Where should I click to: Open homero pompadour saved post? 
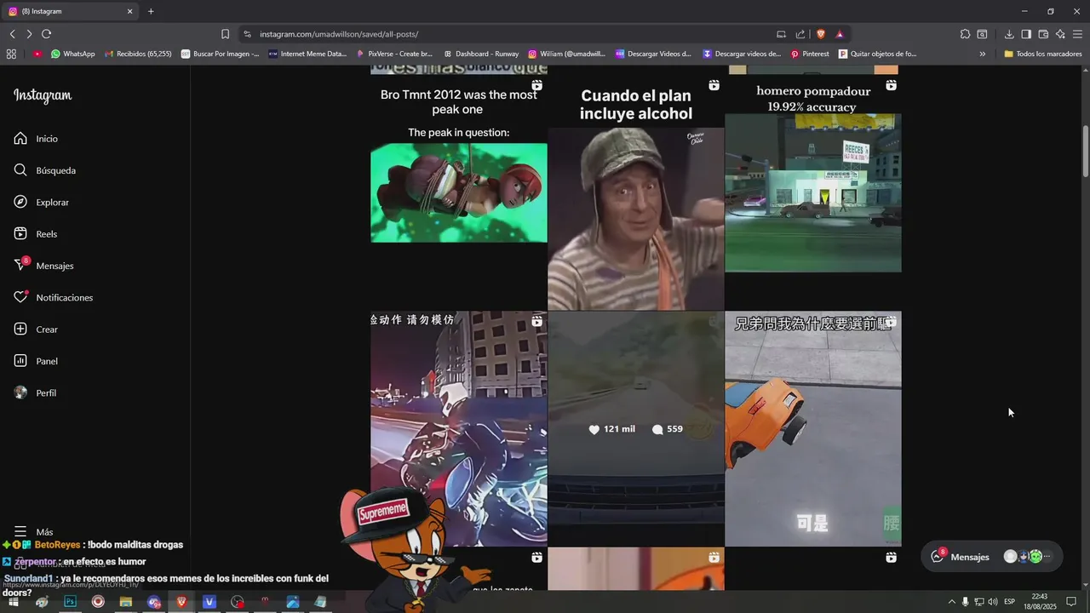tap(813, 192)
